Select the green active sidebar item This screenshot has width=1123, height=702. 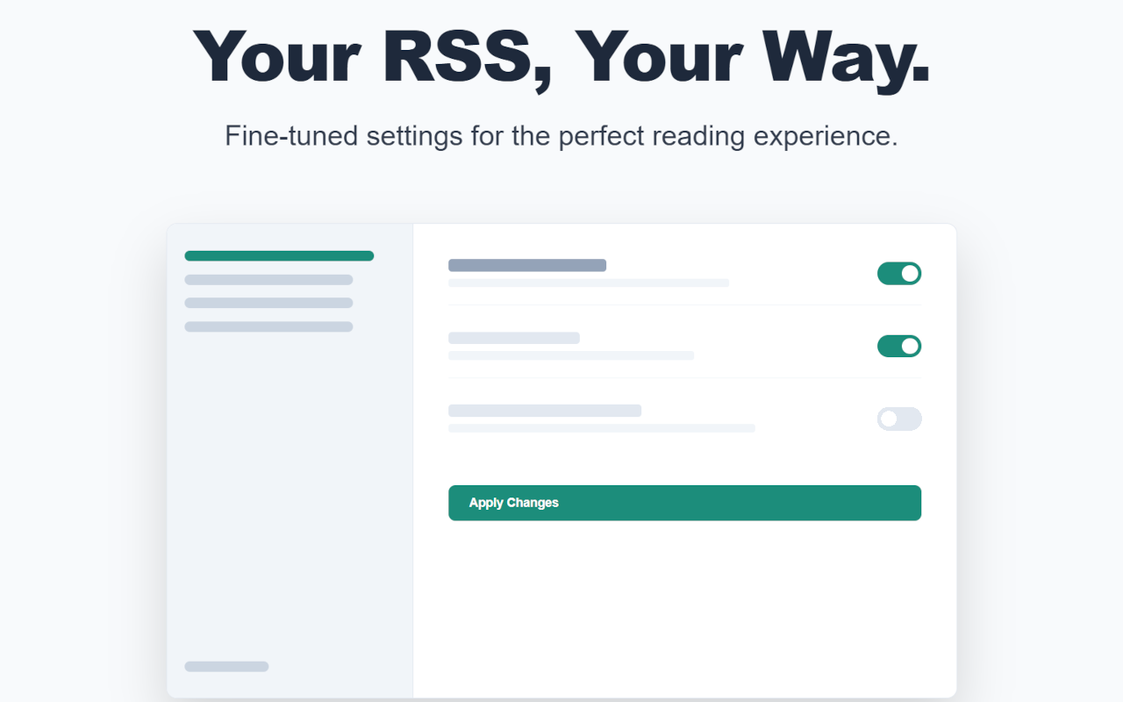[x=279, y=256]
